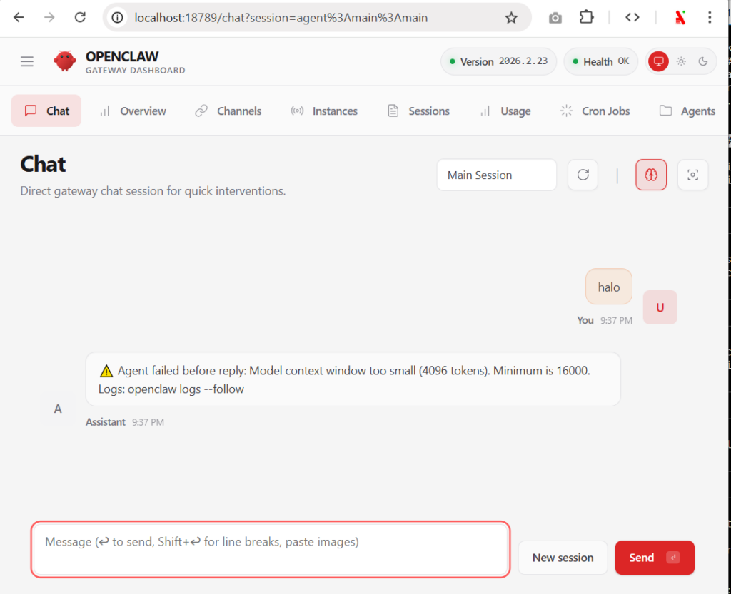Switch to the Channels tab
The height and width of the screenshot is (594, 731).
pos(228,111)
